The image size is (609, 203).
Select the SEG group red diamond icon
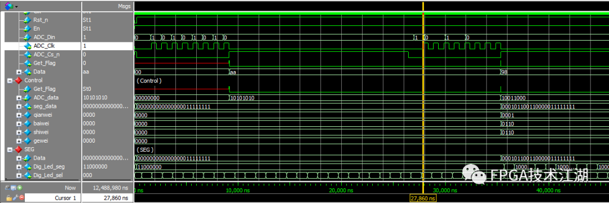click(18, 149)
